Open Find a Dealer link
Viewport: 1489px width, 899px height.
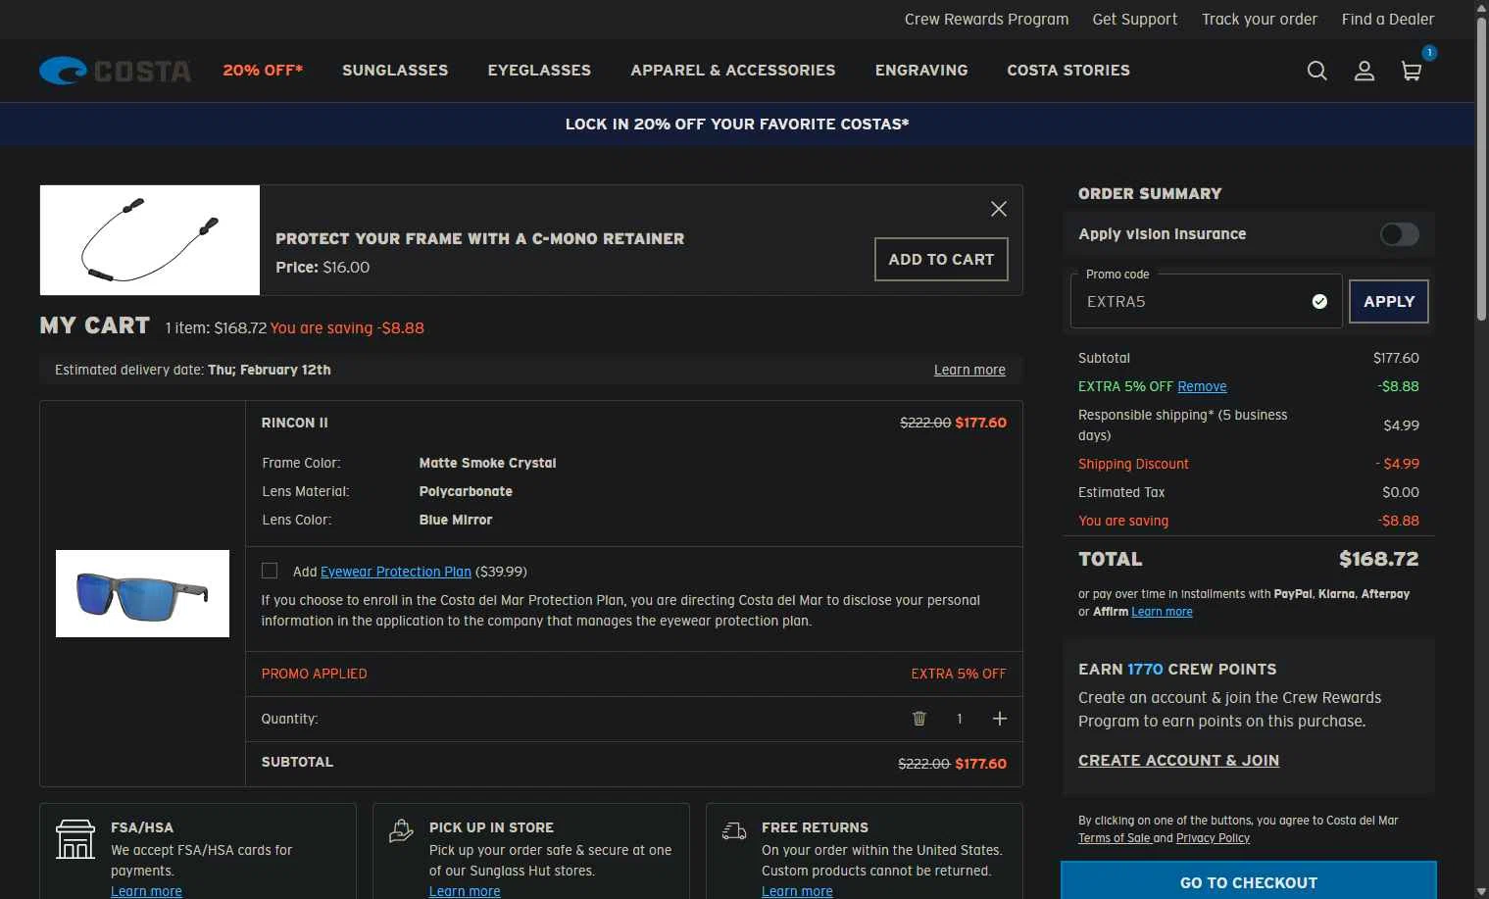(1387, 20)
